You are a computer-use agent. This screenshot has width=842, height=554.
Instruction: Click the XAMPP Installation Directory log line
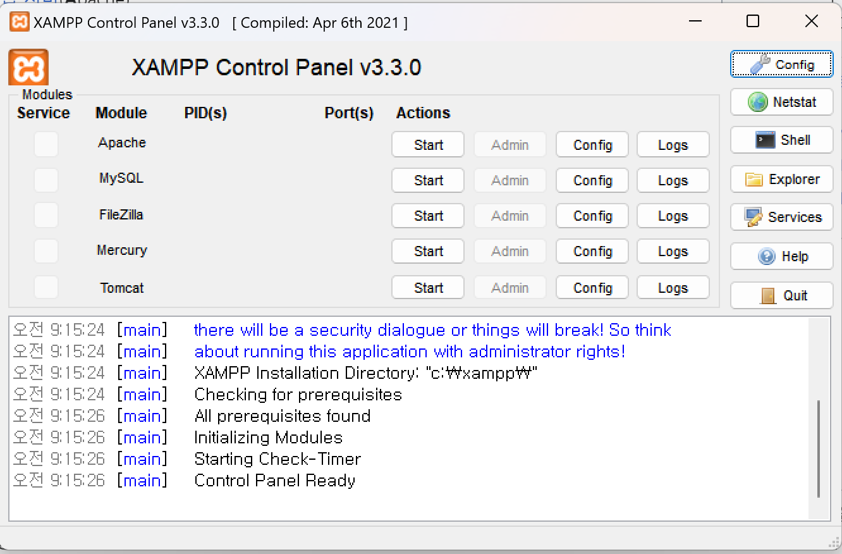pyautogui.click(x=366, y=373)
